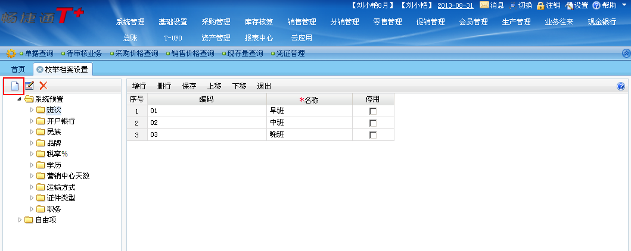Image resolution: width=631 pixels, height=251 pixels.
Task: Open the 系统管理 menu
Action: point(130,22)
